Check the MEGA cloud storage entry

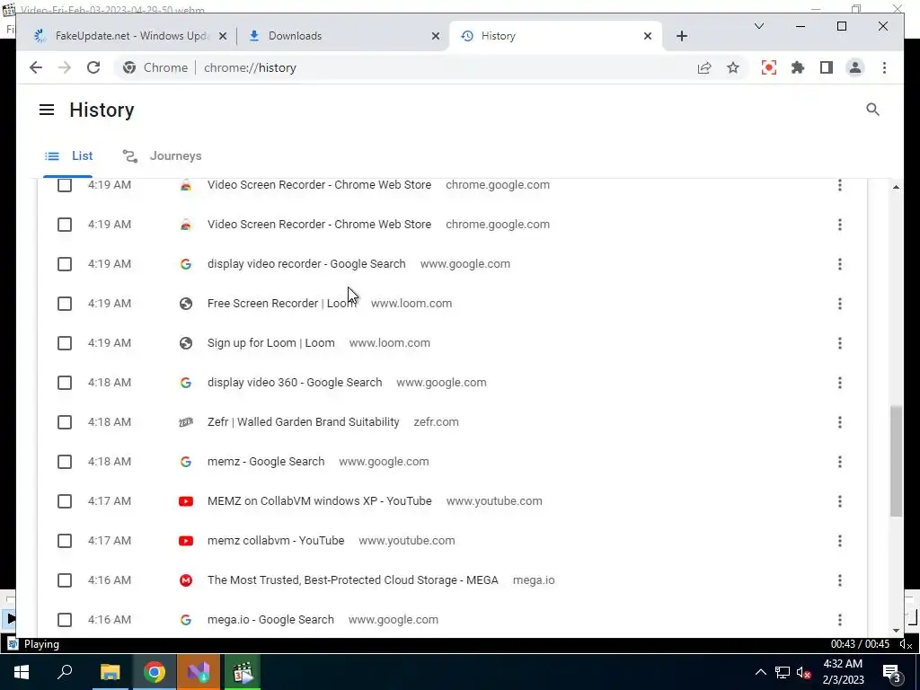[65, 580]
